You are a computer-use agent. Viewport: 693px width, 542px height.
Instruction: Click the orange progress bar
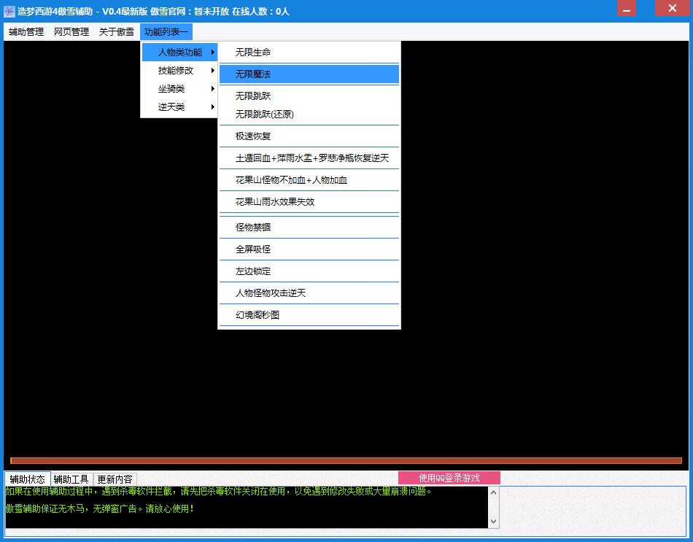pyautogui.click(x=346, y=460)
